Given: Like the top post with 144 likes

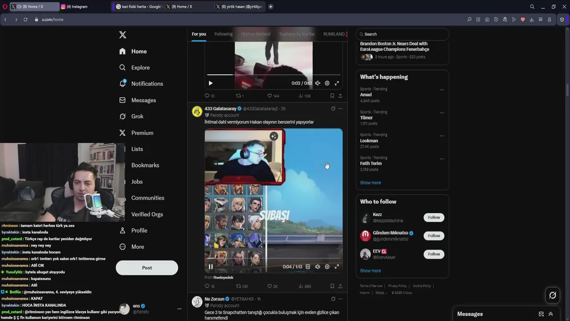Looking at the screenshot, I should click(273, 96).
